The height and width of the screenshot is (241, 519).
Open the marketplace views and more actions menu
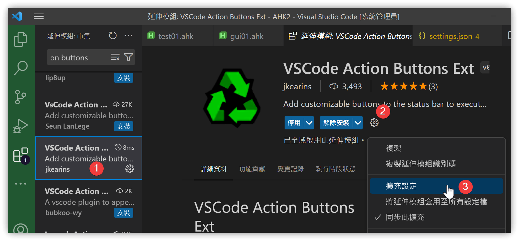[x=128, y=36]
